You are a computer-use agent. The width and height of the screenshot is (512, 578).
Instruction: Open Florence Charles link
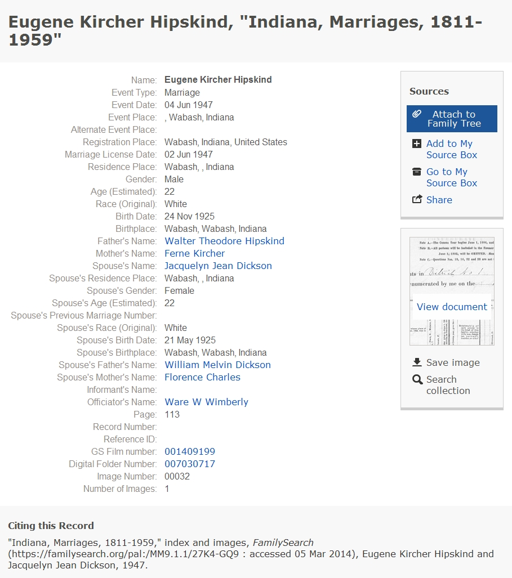pos(203,378)
